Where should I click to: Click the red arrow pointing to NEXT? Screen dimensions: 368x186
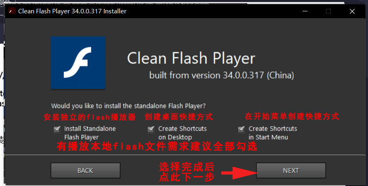tap(240, 173)
